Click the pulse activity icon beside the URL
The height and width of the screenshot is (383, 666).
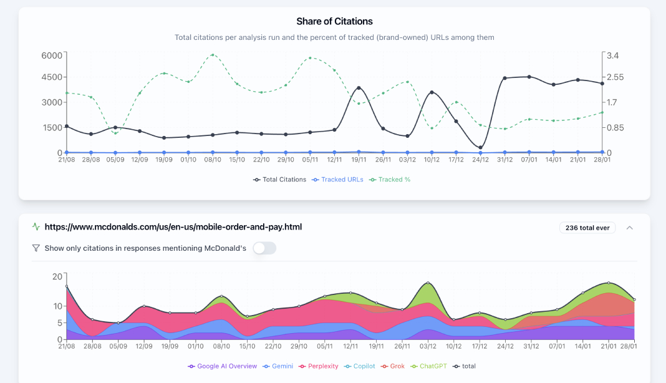pos(36,227)
